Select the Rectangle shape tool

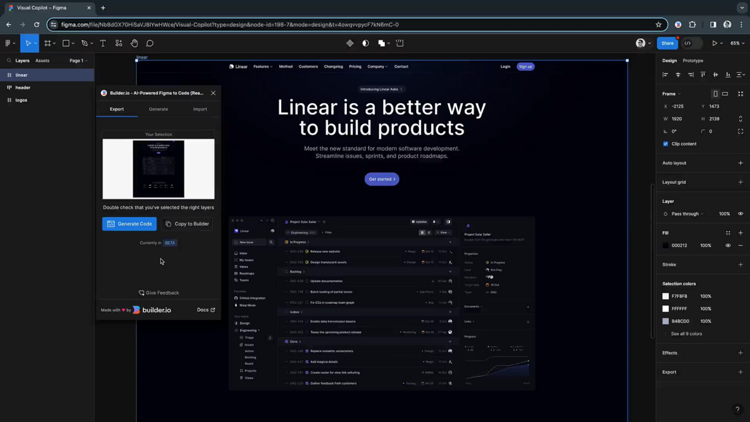click(66, 43)
